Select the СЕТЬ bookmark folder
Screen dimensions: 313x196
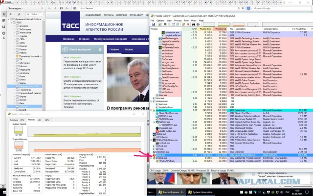pyautogui.click(x=22, y=39)
